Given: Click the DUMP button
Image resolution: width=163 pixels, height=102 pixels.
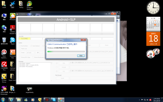Looking at the screenshot, I should (62, 78).
